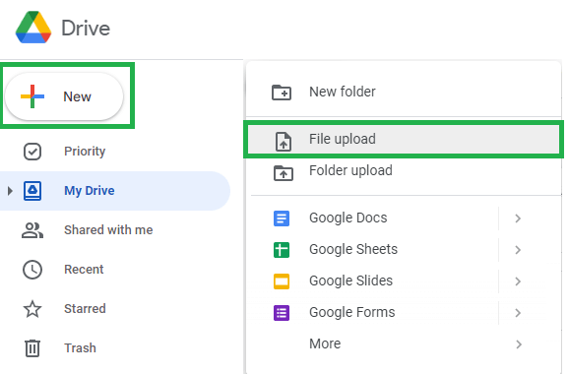Open My Drive in sidebar
Image resolution: width=569 pixels, height=374 pixels.
pyautogui.click(x=115, y=191)
